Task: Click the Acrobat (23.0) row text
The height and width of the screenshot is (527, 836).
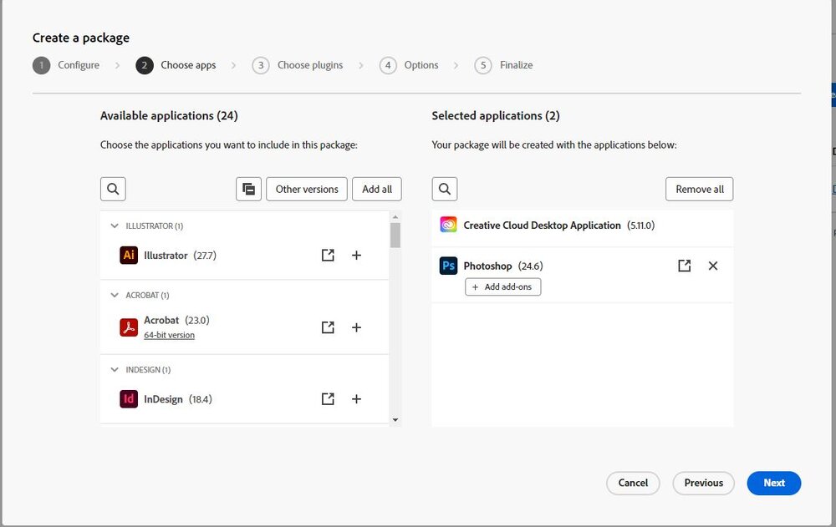Action: click(176, 320)
